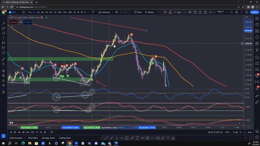Image resolution: width=260 pixels, height=146 pixels.
Task: Select the geometric shapes tool in sidebar
Action: pyautogui.click(x=4, y=33)
